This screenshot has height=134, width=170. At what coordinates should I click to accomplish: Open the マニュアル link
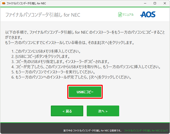pyautogui.click(x=128, y=15)
